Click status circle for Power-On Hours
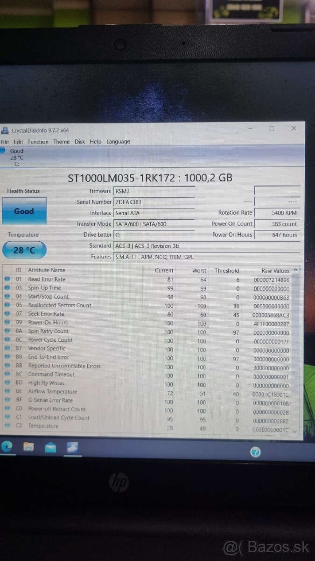Screen dimensions: 315x561 coord(7,323)
